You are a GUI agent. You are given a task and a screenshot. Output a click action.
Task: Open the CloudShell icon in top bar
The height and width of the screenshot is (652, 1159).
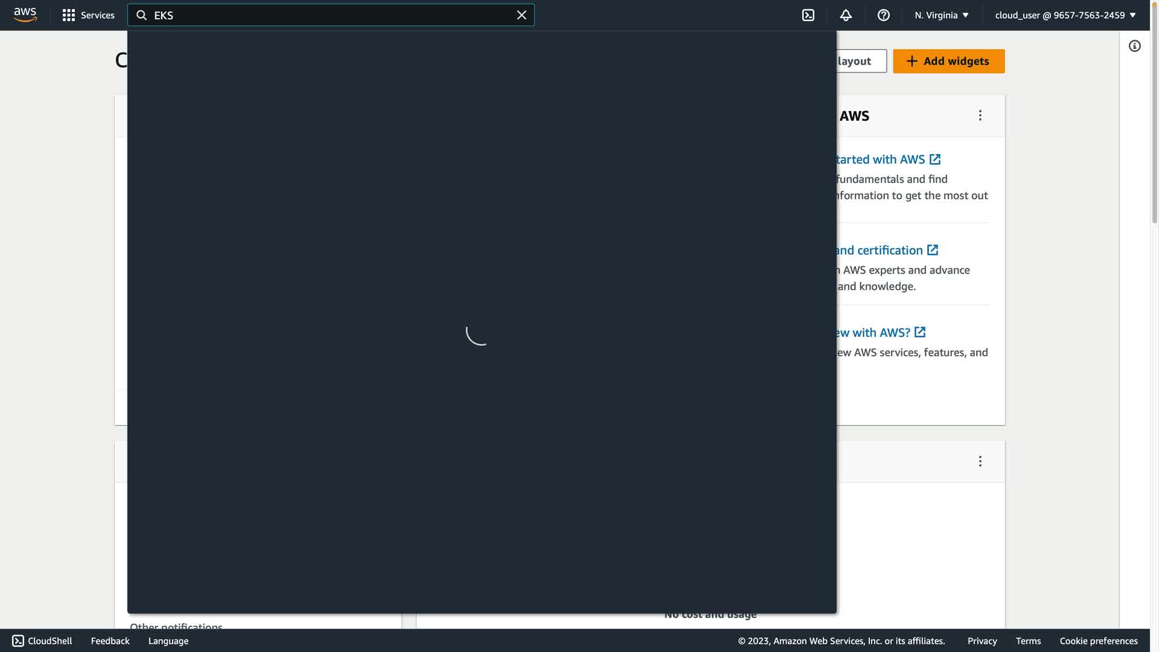point(808,15)
